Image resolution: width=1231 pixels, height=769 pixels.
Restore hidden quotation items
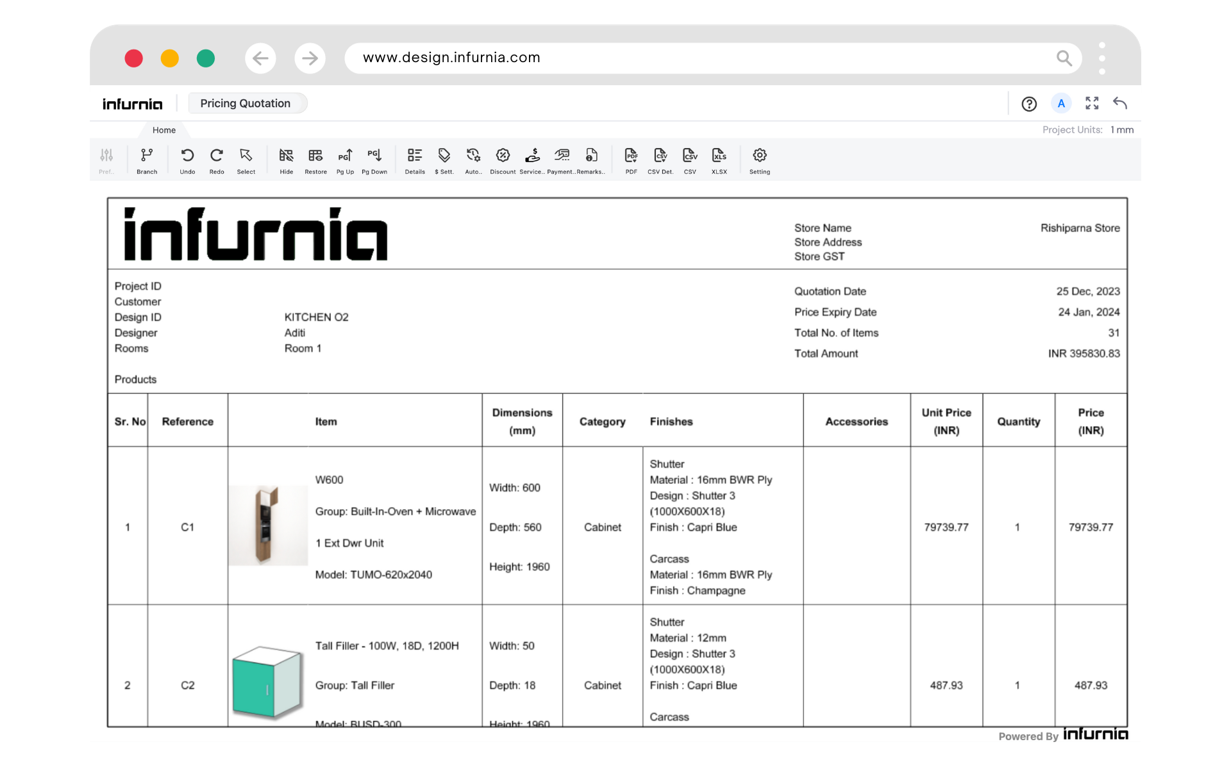tap(315, 160)
